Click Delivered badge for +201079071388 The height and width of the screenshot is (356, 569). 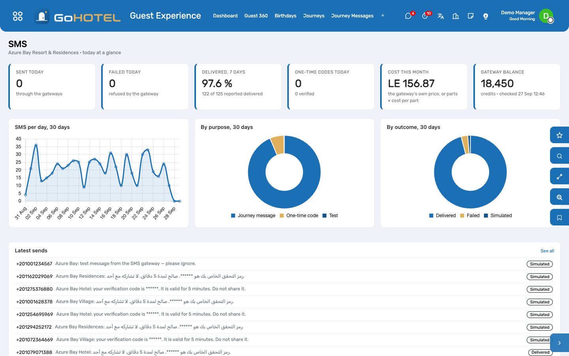coord(541,352)
